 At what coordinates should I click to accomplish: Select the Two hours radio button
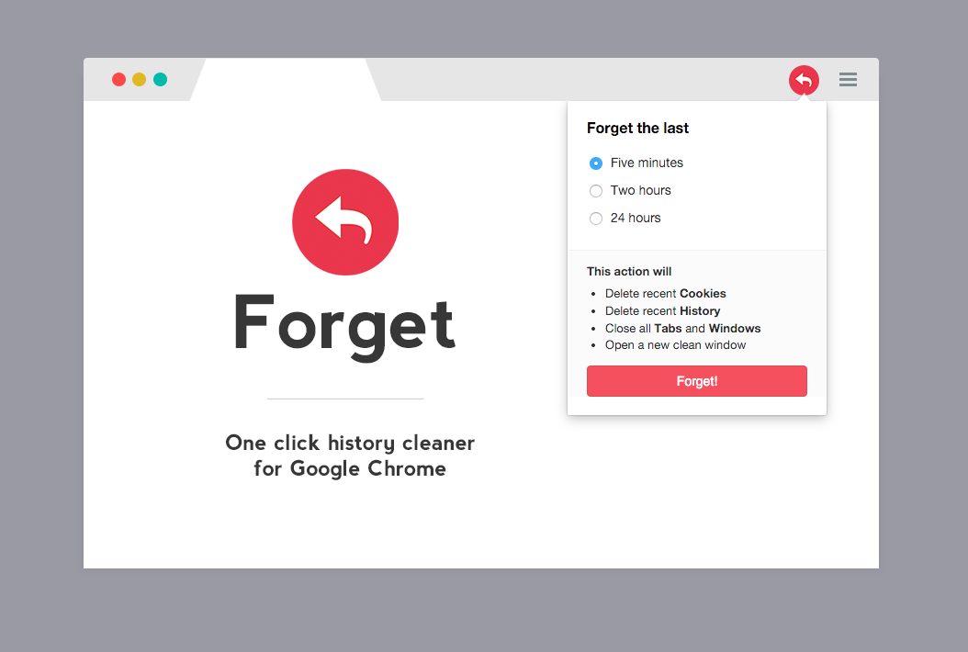pyautogui.click(x=596, y=191)
